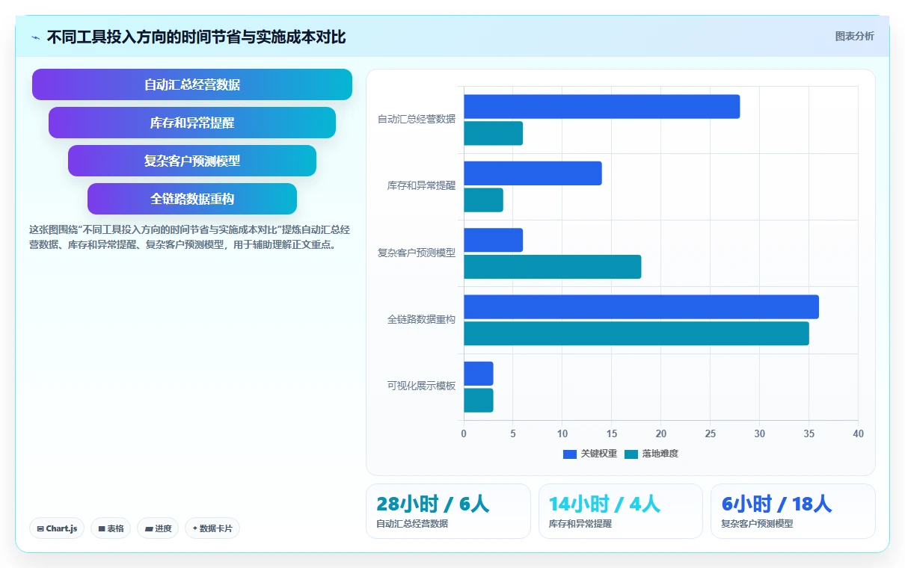Select the 复杂客户预测模型 funnel bar
The image size is (905, 568).
pyautogui.click(x=192, y=161)
